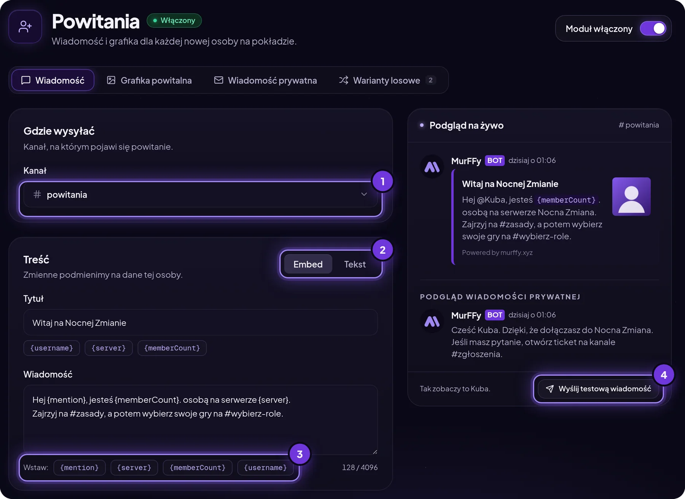Switch to Wiadomość prywatna tab
This screenshot has width=685, height=499.
click(x=266, y=80)
